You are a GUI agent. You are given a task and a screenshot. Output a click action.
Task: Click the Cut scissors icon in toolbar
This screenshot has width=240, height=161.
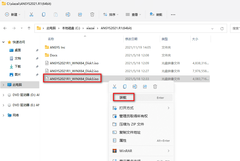(x=31, y=14)
